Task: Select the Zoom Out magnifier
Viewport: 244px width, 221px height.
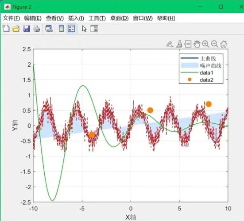Action: 215,44
